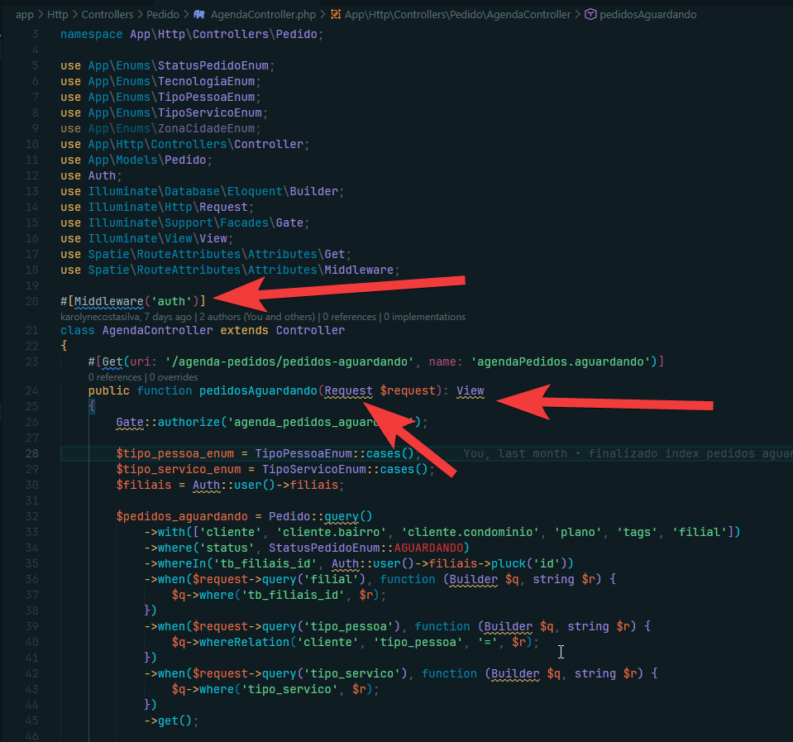
Task: Click '0 overrides' CodeLens above pedidosAguardando
Action: pyautogui.click(x=177, y=377)
